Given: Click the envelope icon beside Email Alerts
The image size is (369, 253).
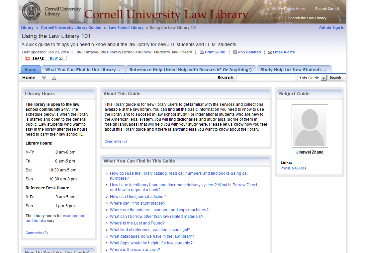Looking at the screenshot, I should (270, 52).
